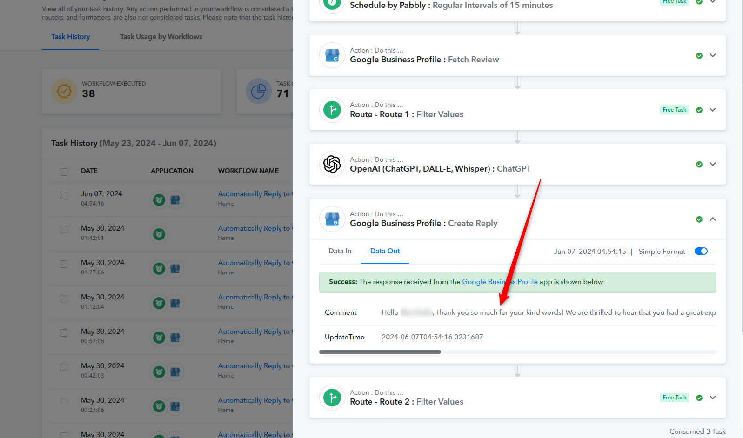Screen dimensions: 743x438
Task: Click Google Business icon in May 30 00:57:05 row
Action: coord(175,338)
